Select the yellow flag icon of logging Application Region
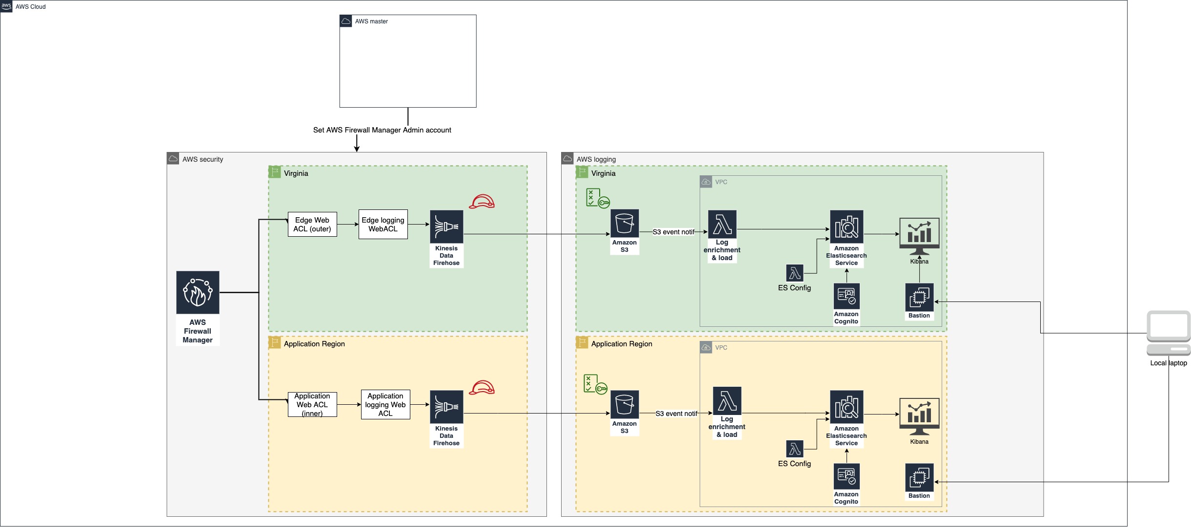The height and width of the screenshot is (527, 1191). tap(582, 342)
